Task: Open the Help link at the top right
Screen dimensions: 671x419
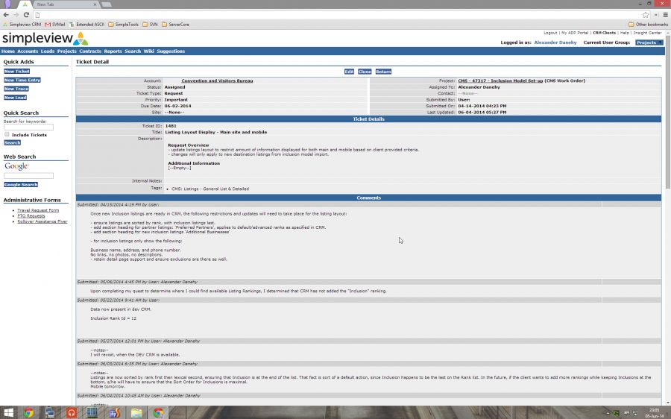Action: coord(625,33)
